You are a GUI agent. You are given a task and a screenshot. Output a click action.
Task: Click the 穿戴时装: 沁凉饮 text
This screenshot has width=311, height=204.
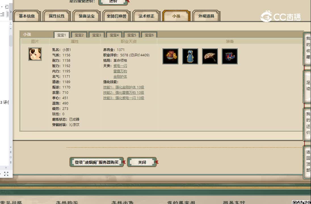[66, 125]
